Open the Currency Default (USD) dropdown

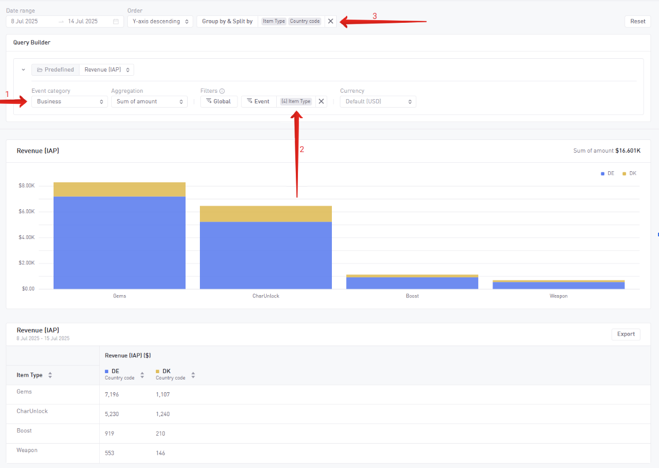click(378, 101)
